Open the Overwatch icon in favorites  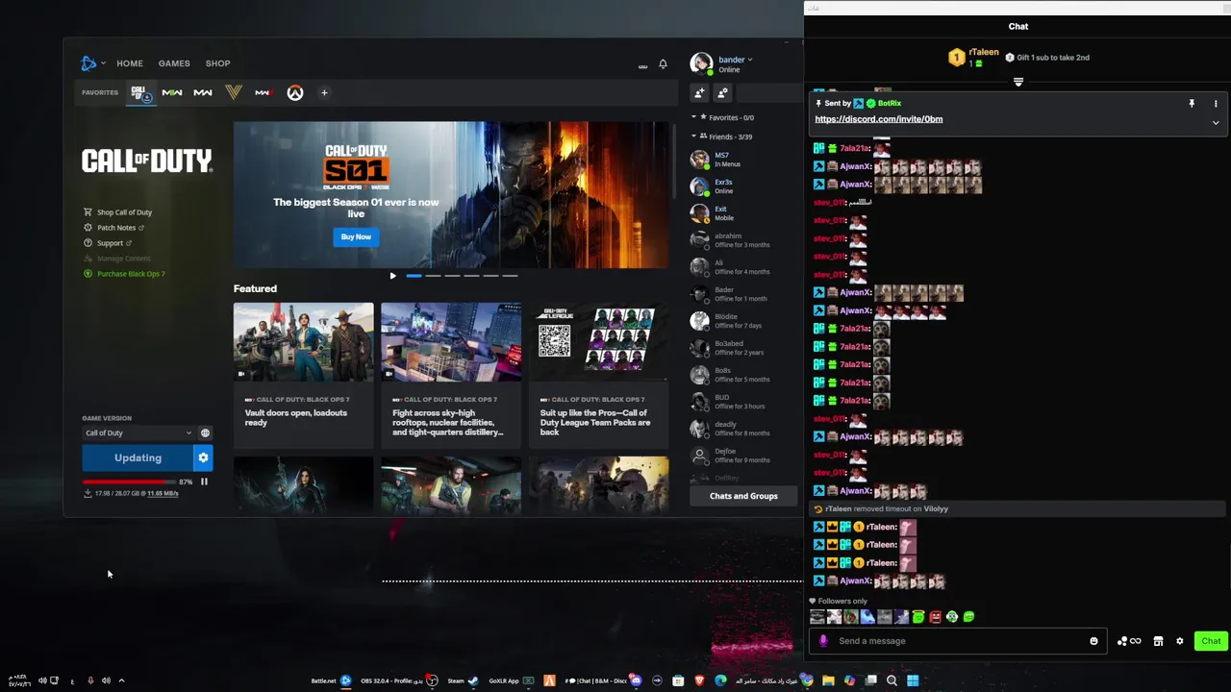click(x=295, y=93)
